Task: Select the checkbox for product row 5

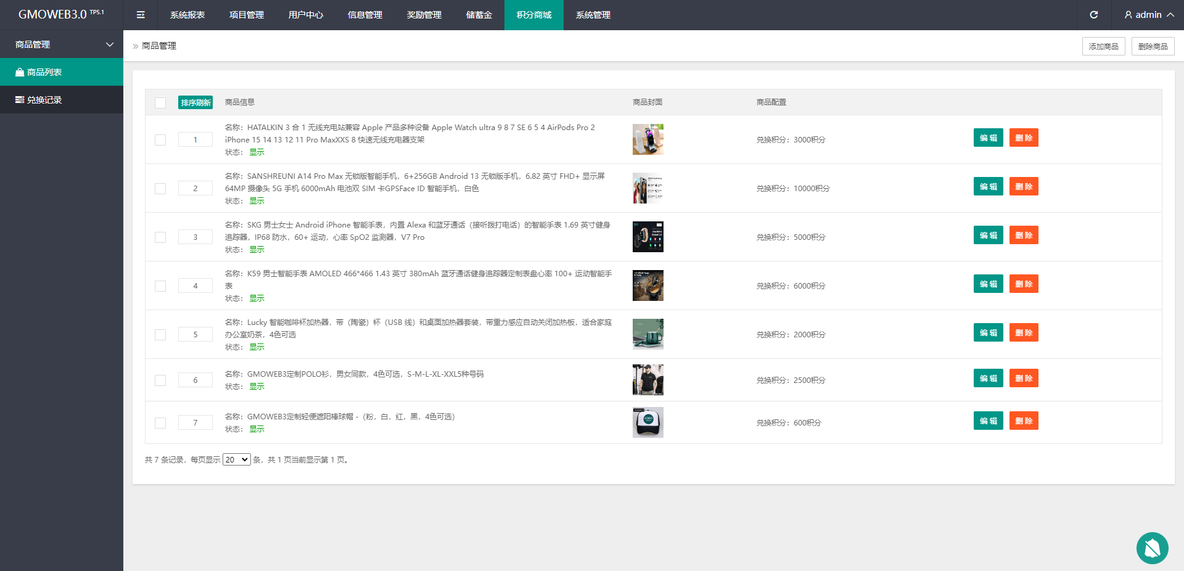Action: coord(160,335)
